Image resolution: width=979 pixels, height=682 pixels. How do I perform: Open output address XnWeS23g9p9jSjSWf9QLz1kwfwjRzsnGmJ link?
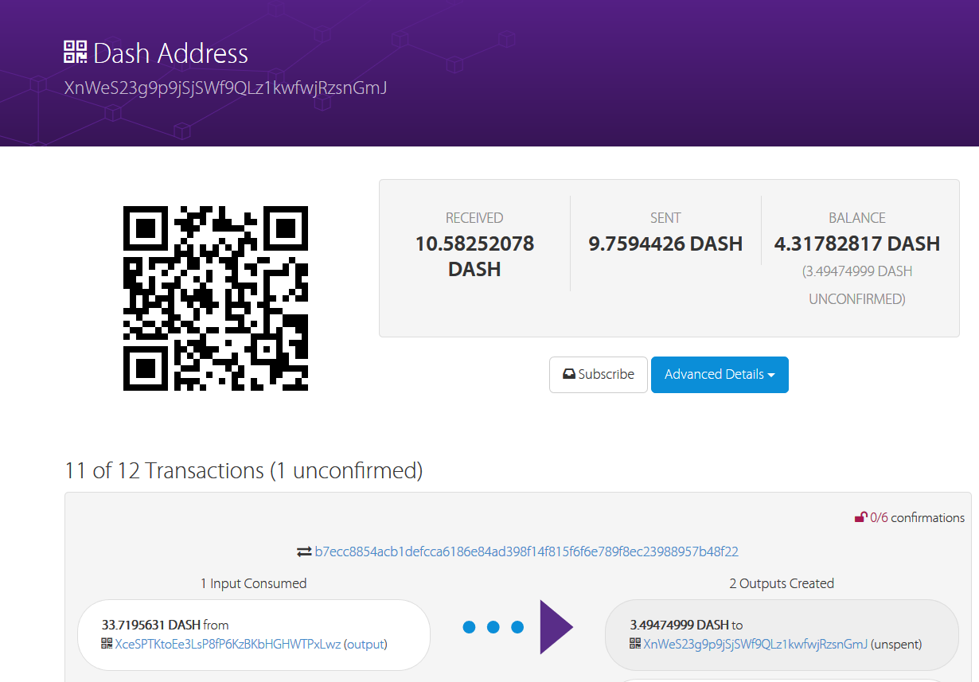(755, 644)
